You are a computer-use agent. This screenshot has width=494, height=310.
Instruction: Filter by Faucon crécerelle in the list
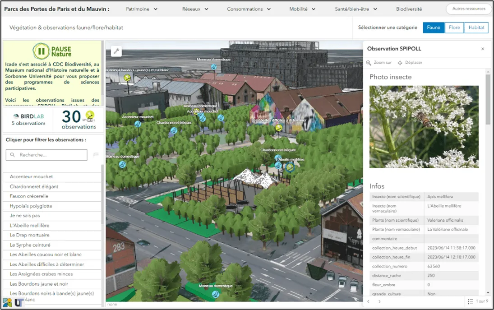[29, 196]
